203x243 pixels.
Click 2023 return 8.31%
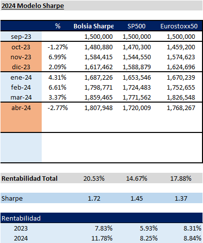point(193,229)
